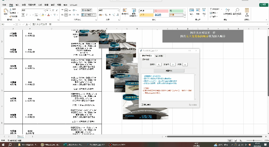Increase font size with the larger A
The image size is (269, 147).
coord(53,10)
